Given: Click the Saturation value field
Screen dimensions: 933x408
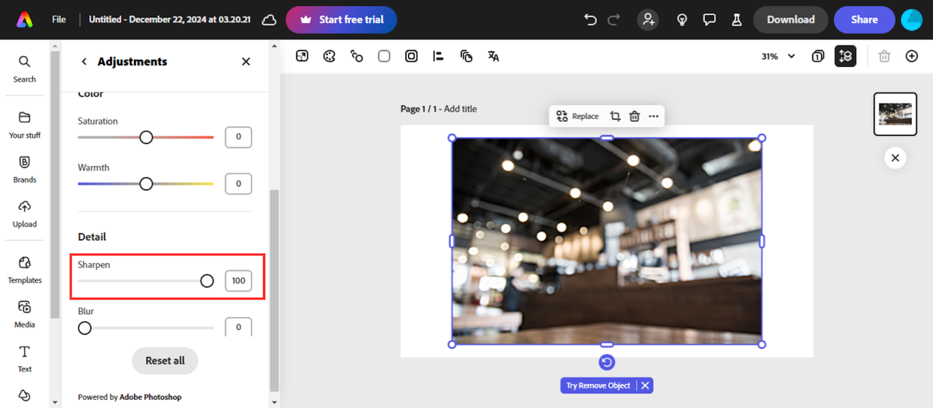Looking at the screenshot, I should (x=238, y=137).
